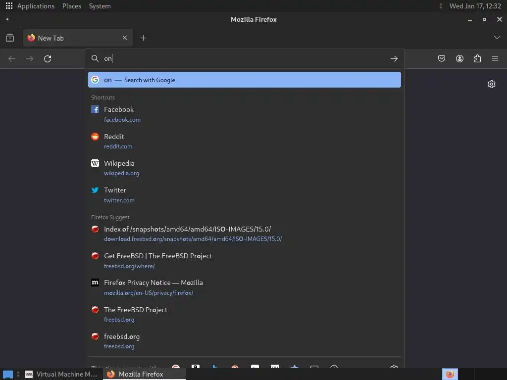
Task: Select the New Tab tab
Action: pos(78,38)
